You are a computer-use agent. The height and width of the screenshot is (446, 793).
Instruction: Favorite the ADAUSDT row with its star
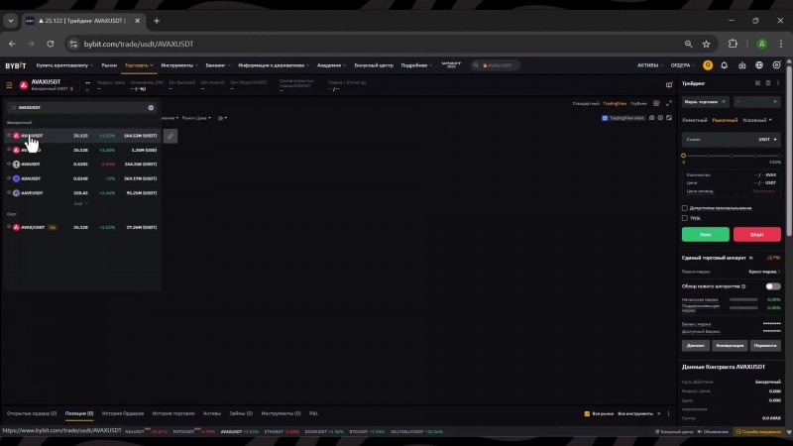click(9, 178)
